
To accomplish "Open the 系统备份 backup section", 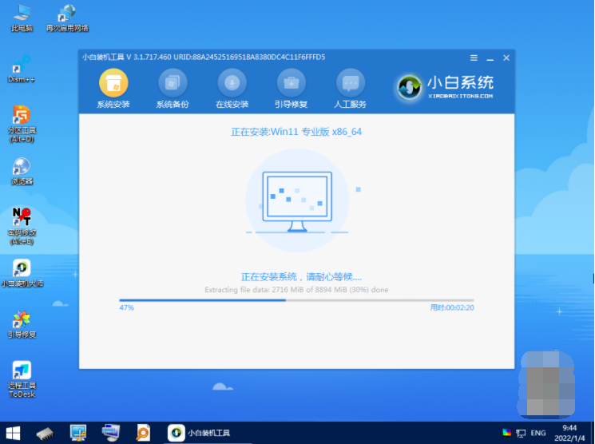I will coord(172,84).
